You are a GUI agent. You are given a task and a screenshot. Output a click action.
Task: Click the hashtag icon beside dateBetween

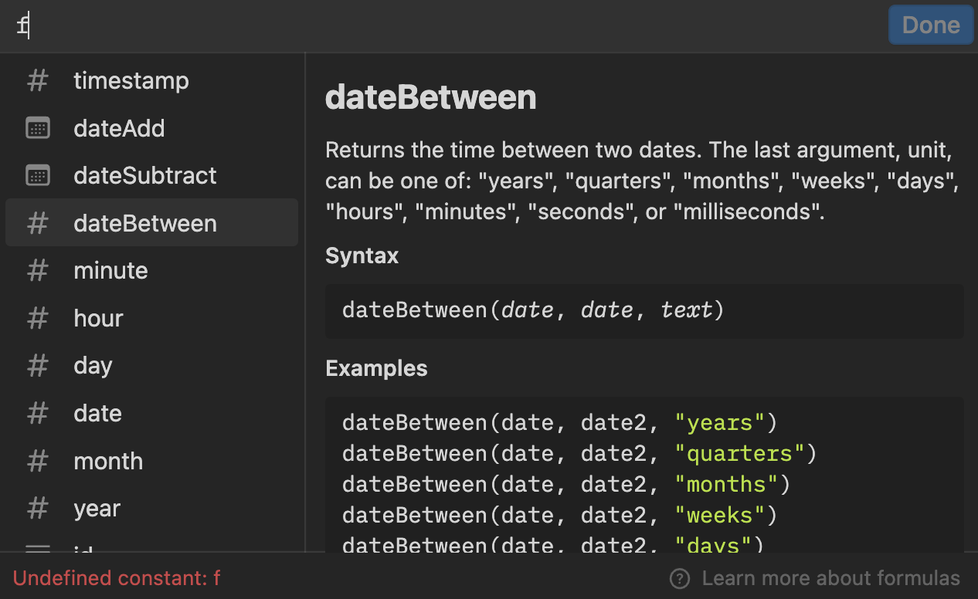pos(38,222)
